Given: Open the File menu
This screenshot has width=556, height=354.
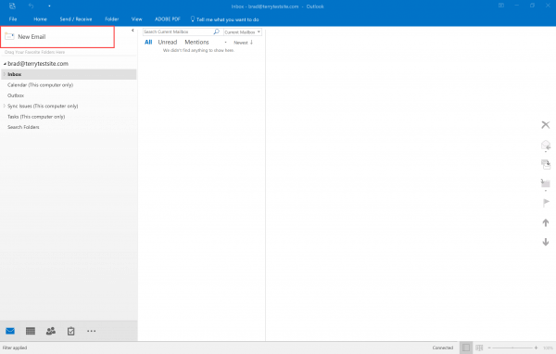Looking at the screenshot, I should [x=13, y=19].
